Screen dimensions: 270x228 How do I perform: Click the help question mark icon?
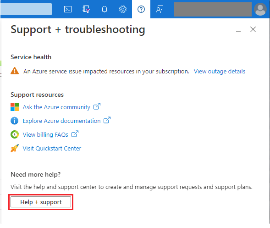click(x=141, y=9)
